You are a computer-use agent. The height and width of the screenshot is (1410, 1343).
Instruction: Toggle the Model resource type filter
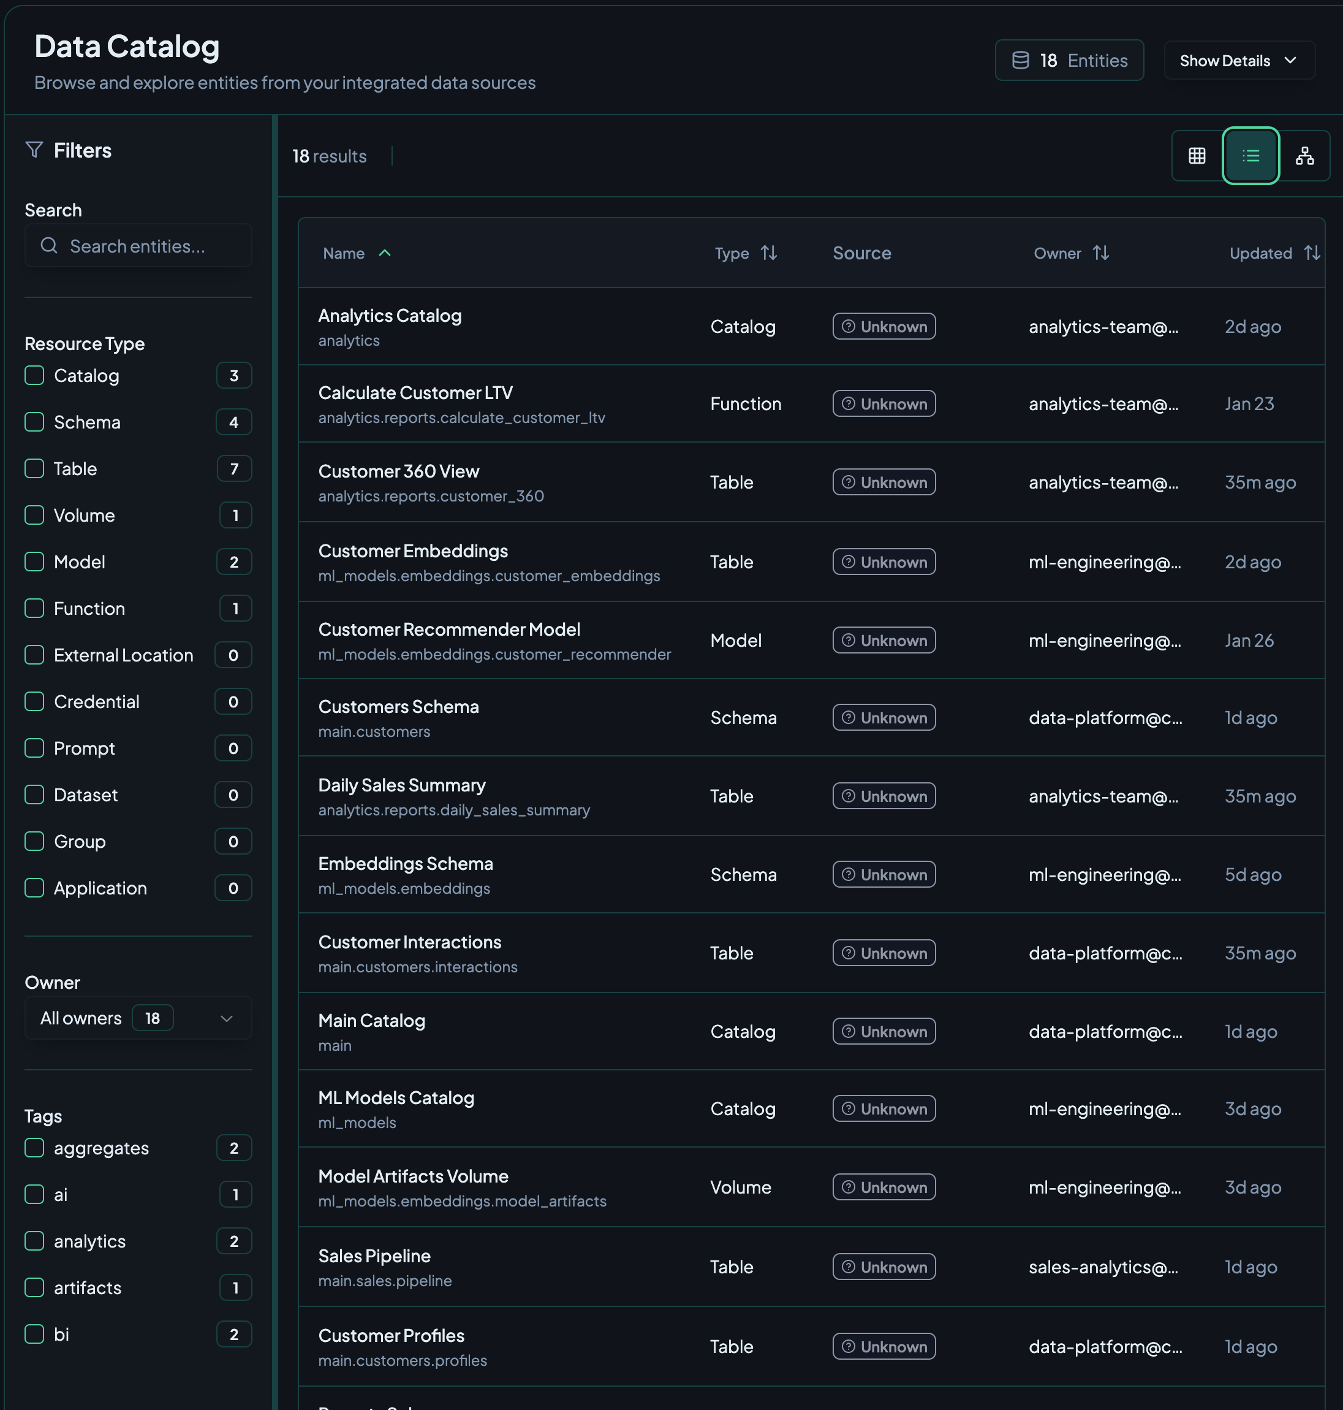coord(34,562)
